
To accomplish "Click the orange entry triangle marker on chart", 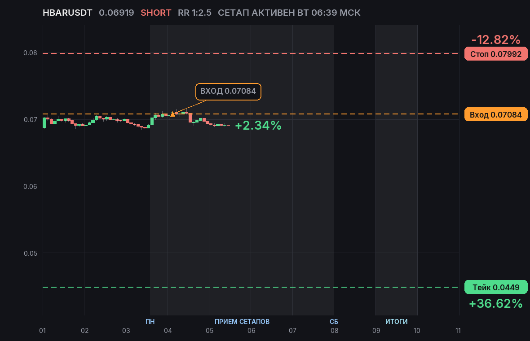I will [173, 114].
